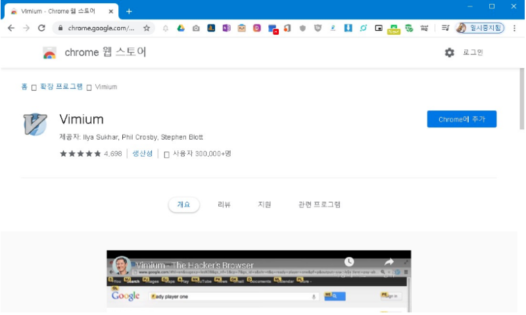Click the paused profile button 일시중지됨
The width and height of the screenshot is (526, 315).
coord(479,28)
